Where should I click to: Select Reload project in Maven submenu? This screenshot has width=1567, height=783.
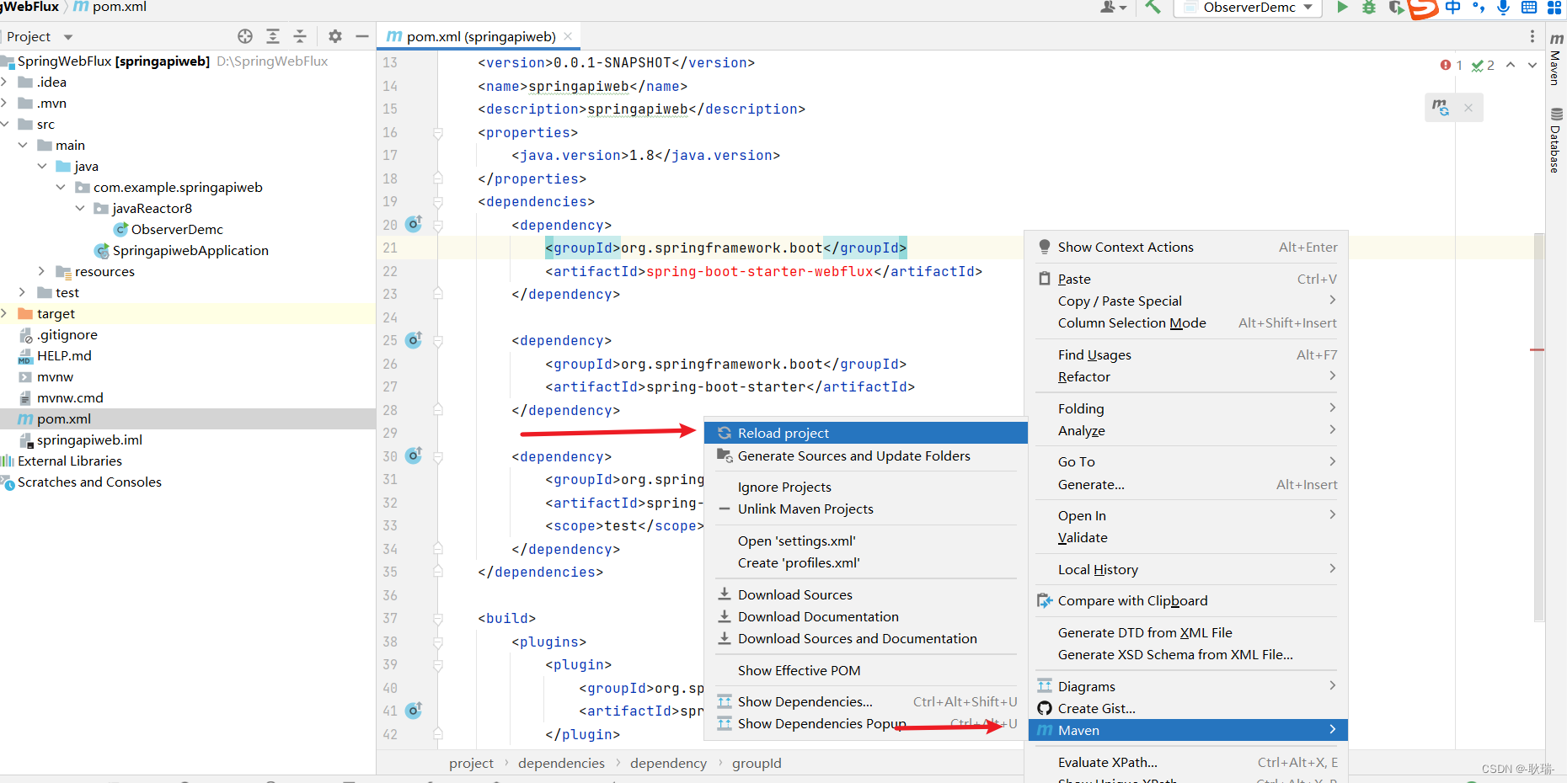[x=865, y=433]
